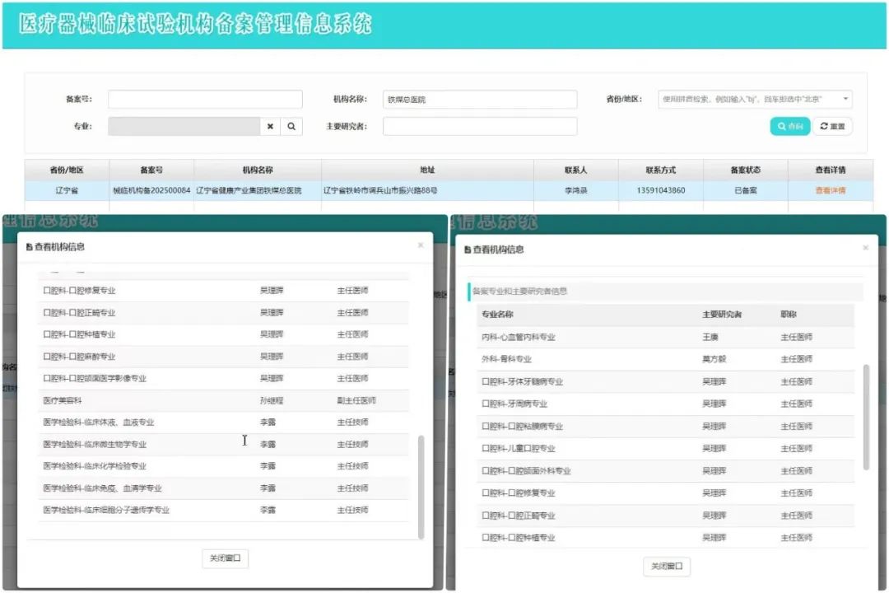Viewport: 889px width, 593px height.
Task: Click the scrollbar of the dialog with 医学检验科 rows
Action: click(421, 487)
